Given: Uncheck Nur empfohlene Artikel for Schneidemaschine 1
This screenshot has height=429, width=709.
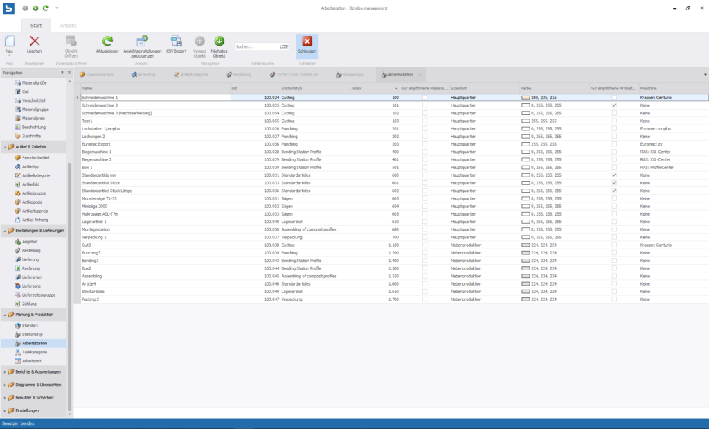Looking at the screenshot, I should (x=613, y=98).
